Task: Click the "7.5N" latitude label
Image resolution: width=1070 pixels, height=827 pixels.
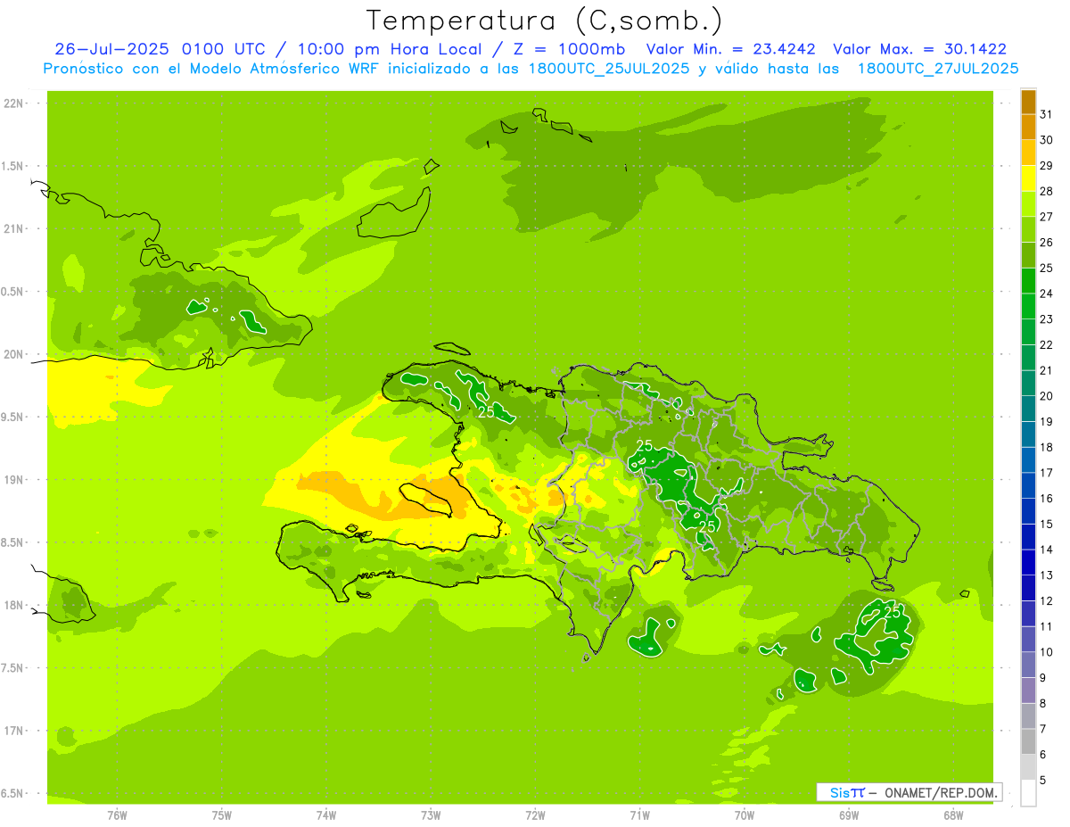Action: [x=13, y=668]
